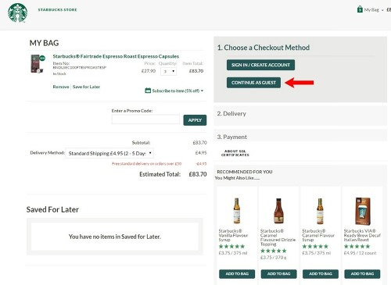View the Caramel Flavour Syrup bottle image

point(320,211)
